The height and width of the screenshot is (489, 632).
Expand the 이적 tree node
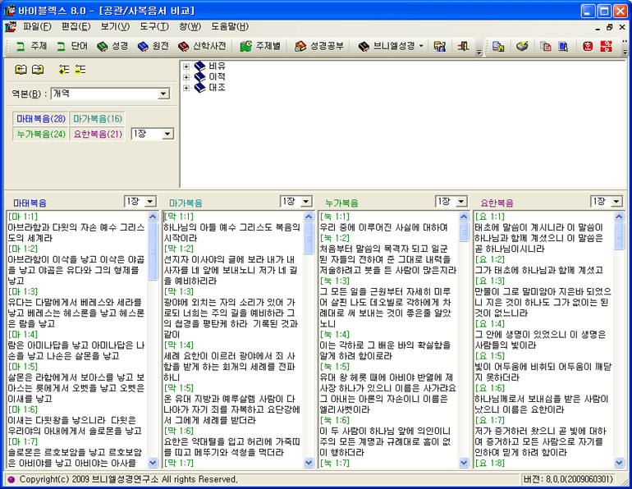click(186, 77)
